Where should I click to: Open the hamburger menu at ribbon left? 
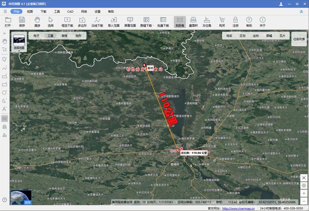(x=5, y=12)
